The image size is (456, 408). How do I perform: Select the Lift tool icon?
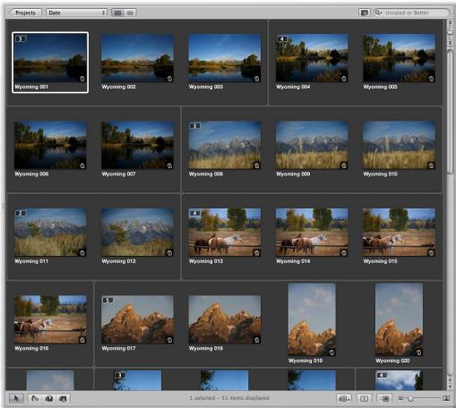pos(49,398)
